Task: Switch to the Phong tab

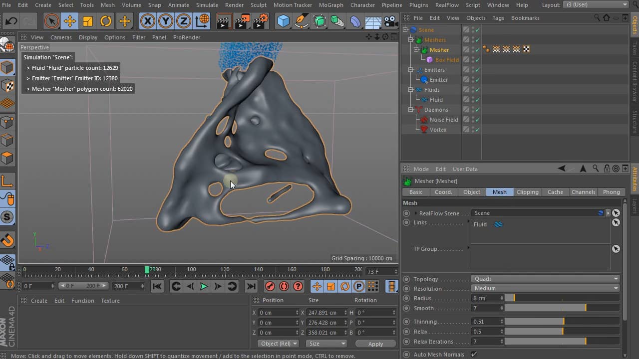Action: [x=612, y=192]
